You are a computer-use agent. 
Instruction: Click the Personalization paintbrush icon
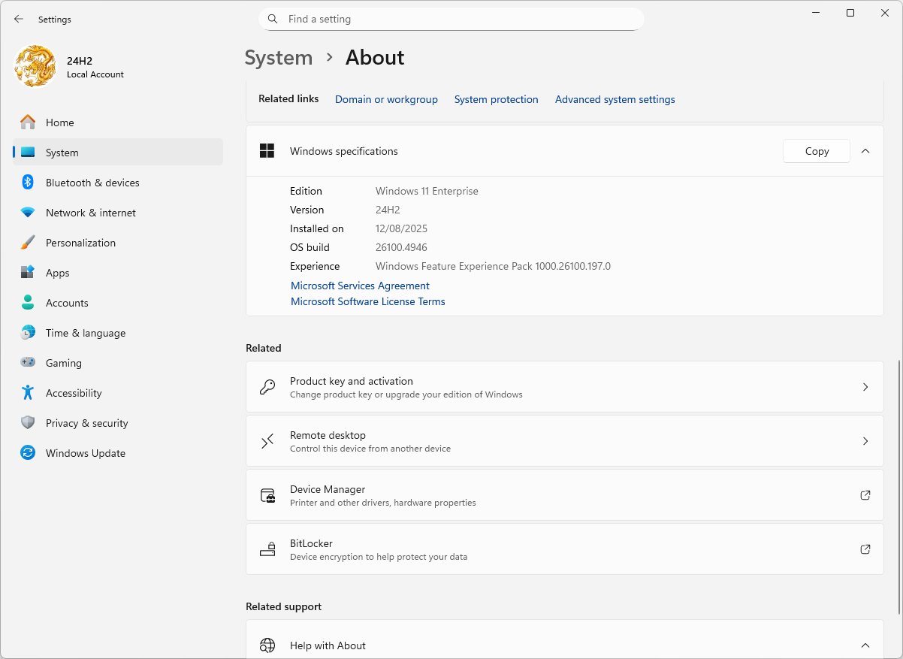(28, 243)
